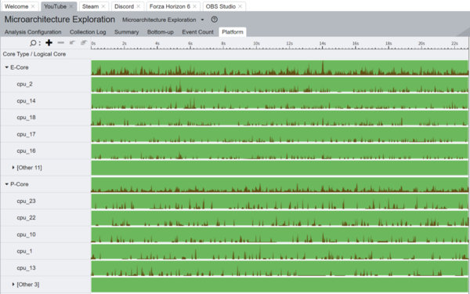Select the cpu_18 row label

click(26, 118)
